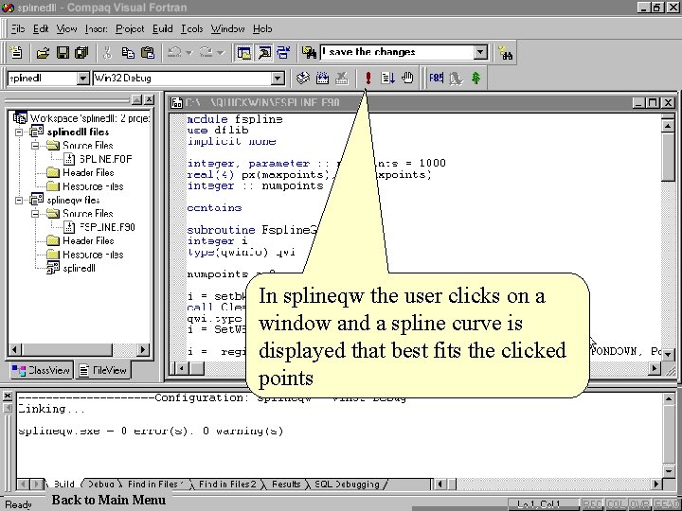The height and width of the screenshot is (511, 682).
Task: Collapse Source Files under splinedll files
Action: (36, 145)
